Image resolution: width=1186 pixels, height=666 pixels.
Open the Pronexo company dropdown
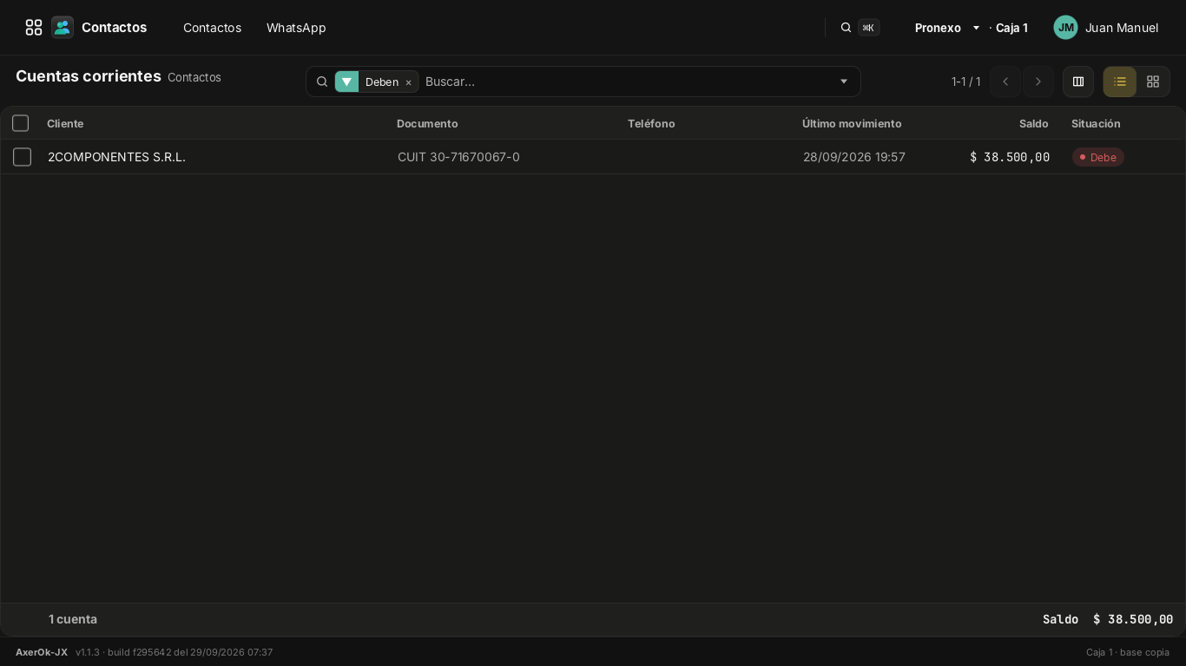[x=947, y=28]
